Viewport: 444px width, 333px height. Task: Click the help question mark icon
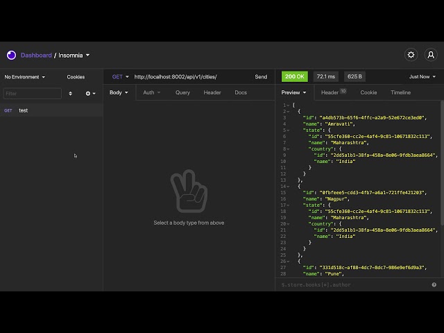(x=434, y=285)
